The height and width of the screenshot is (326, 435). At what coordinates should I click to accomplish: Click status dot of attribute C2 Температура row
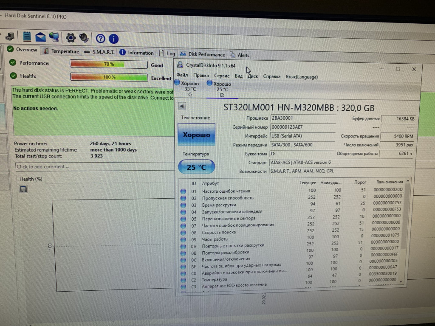click(x=183, y=280)
